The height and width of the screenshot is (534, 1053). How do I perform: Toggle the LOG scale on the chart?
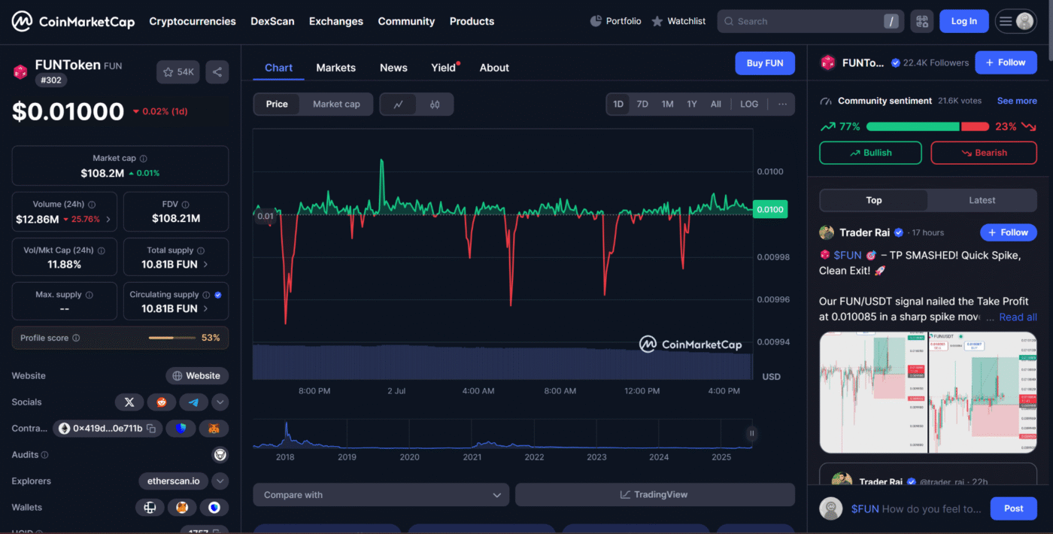coord(749,104)
